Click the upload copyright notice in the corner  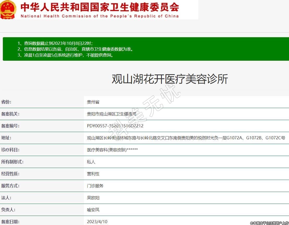(269, 223)
